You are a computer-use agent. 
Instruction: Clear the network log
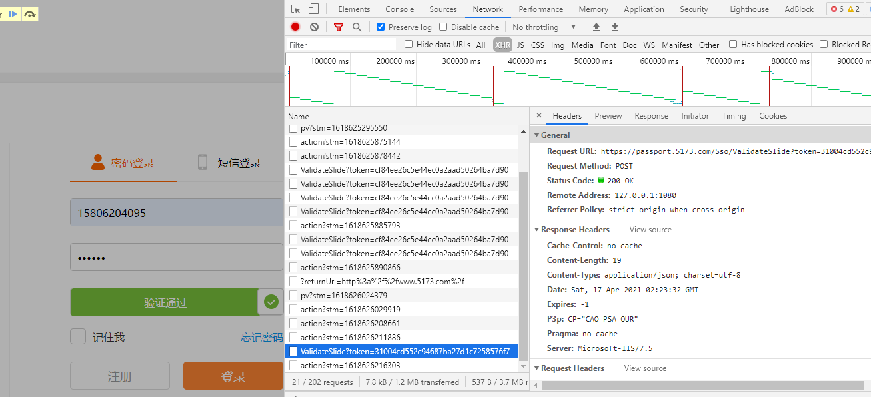tap(314, 27)
